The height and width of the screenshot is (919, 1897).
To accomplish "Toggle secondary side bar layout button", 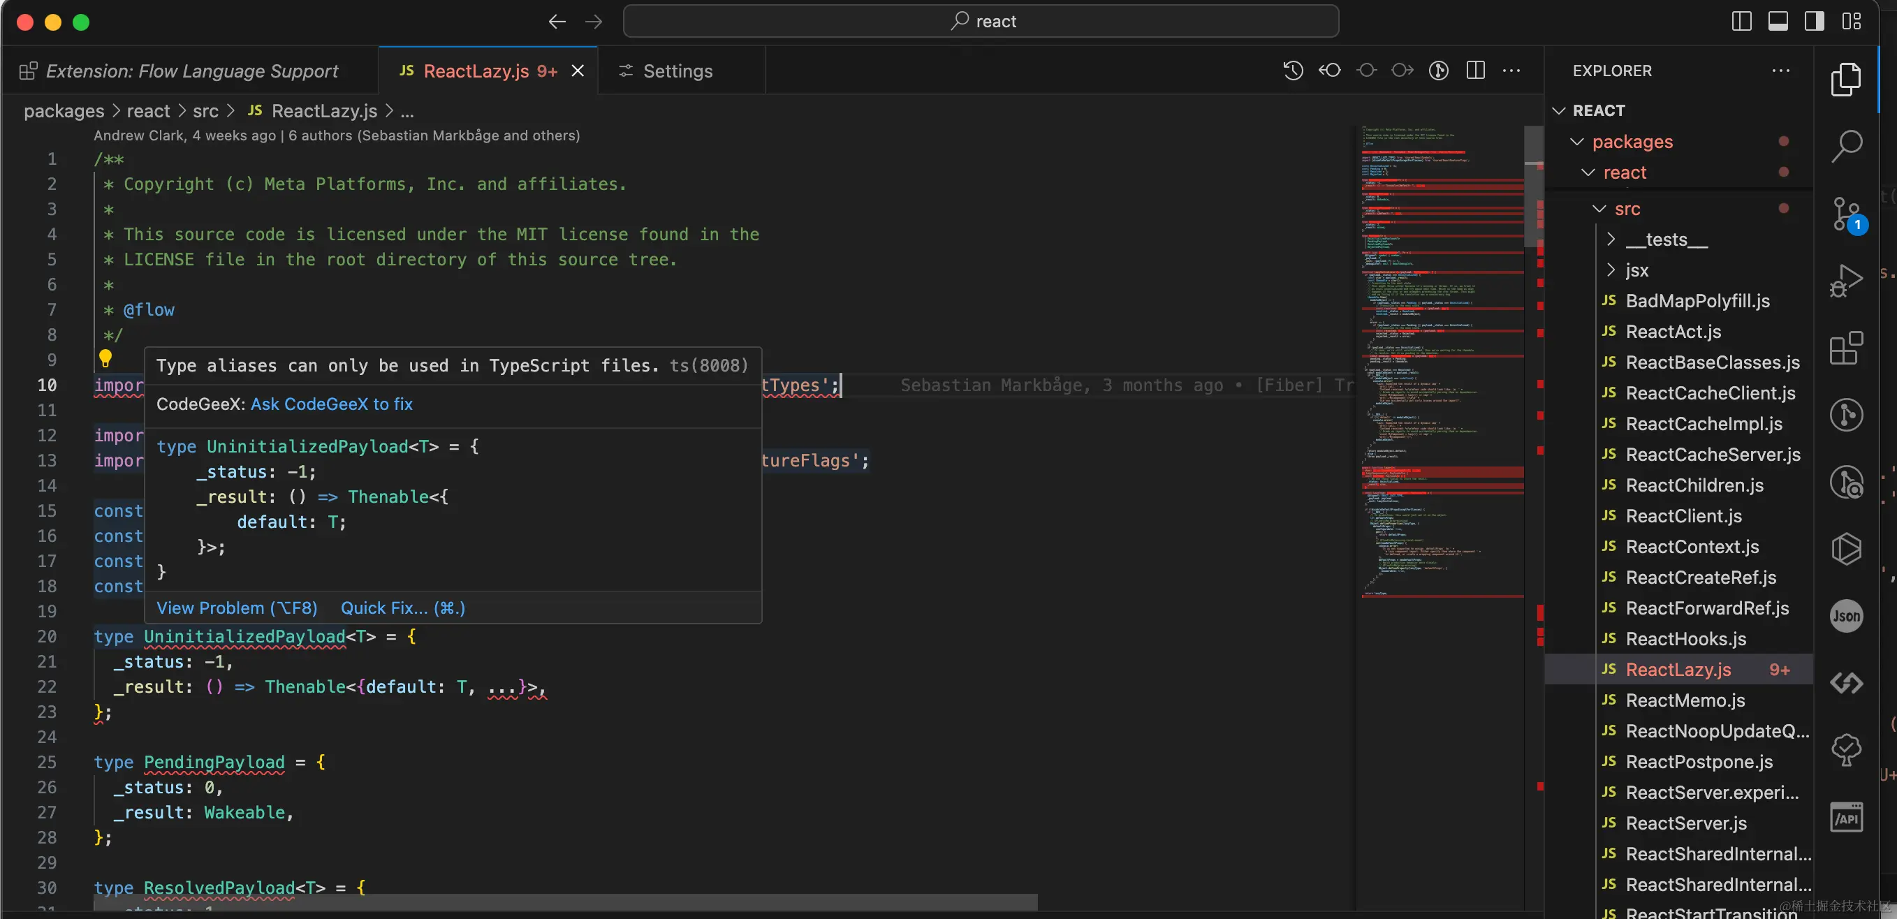I will pyautogui.click(x=1815, y=22).
